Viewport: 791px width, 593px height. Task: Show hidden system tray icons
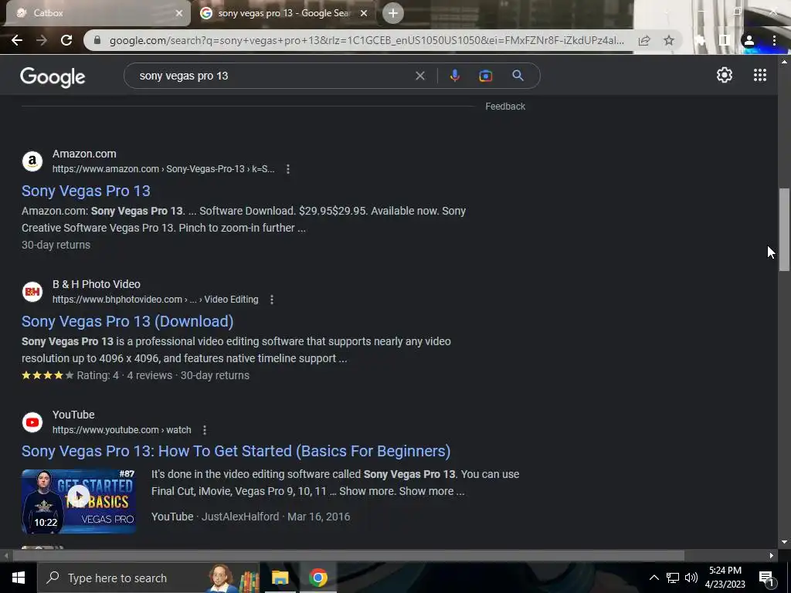coord(654,578)
